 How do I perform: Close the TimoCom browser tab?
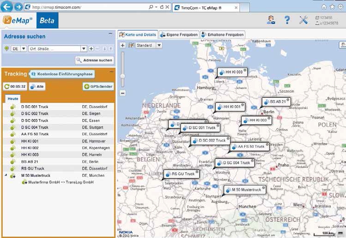236,8
